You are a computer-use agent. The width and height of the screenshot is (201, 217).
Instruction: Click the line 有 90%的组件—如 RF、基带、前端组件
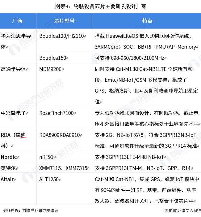[145, 190]
